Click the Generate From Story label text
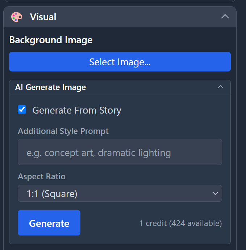This screenshot has width=246, height=250. pyautogui.click(x=77, y=110)
